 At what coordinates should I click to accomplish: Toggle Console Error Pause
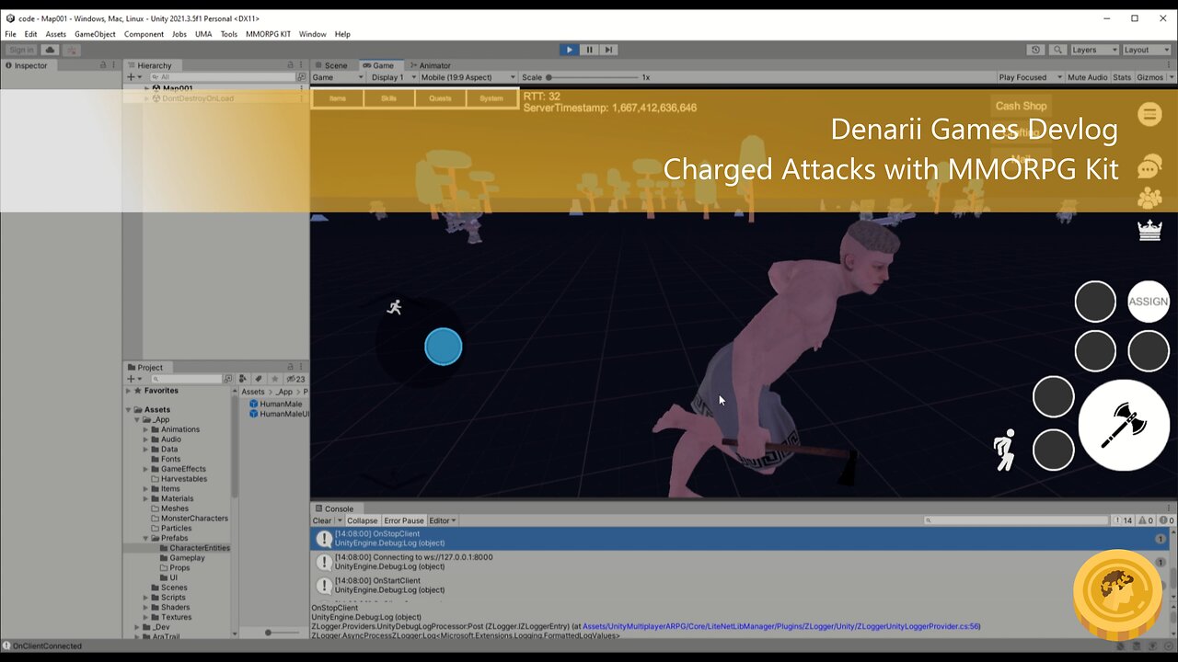point(404,520)
